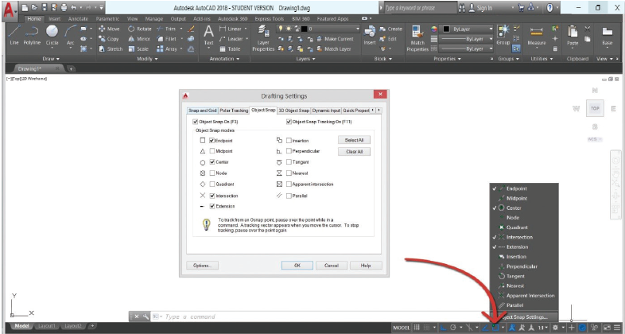Switch to the Polar Tracking tab

point(234,110)
